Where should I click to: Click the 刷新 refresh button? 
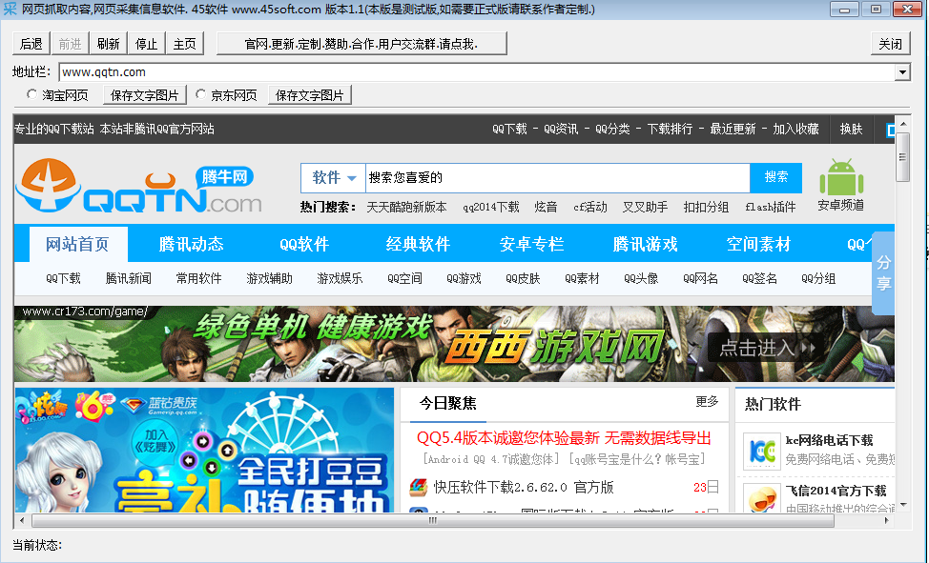pos(109,44)
